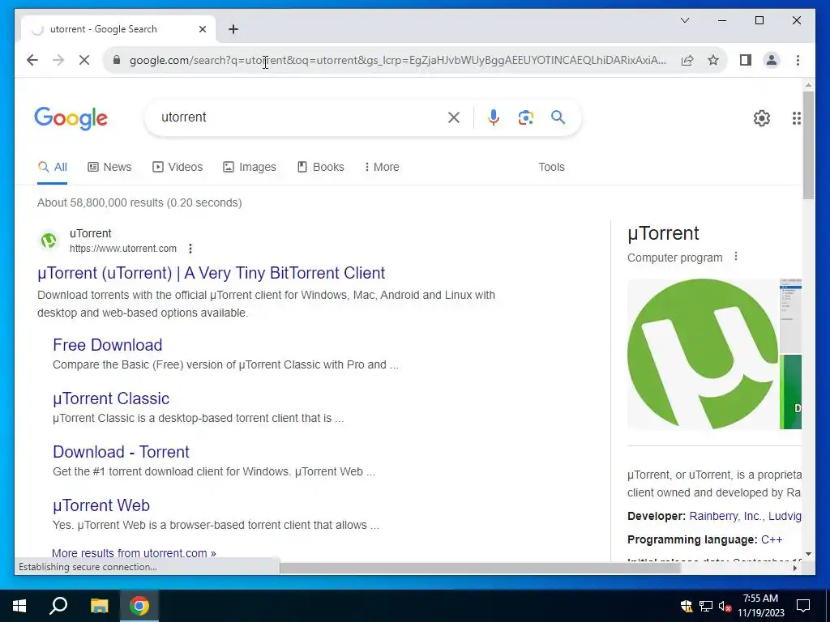Screen dimensions: 830x622
Task: Submit search with magnifier button
Action: [x=558, y=117]
